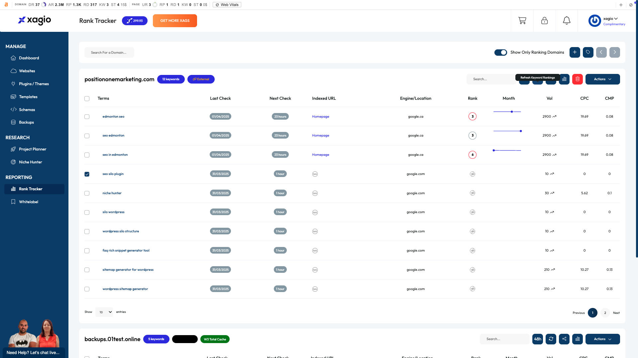Open Actions dropdown for backups.01test.online
Image resolution: width=638 pixels, height=358 pixels.
click(602, 339)
